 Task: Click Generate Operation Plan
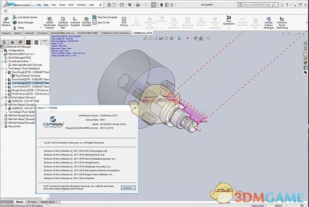tap(63, 23)
